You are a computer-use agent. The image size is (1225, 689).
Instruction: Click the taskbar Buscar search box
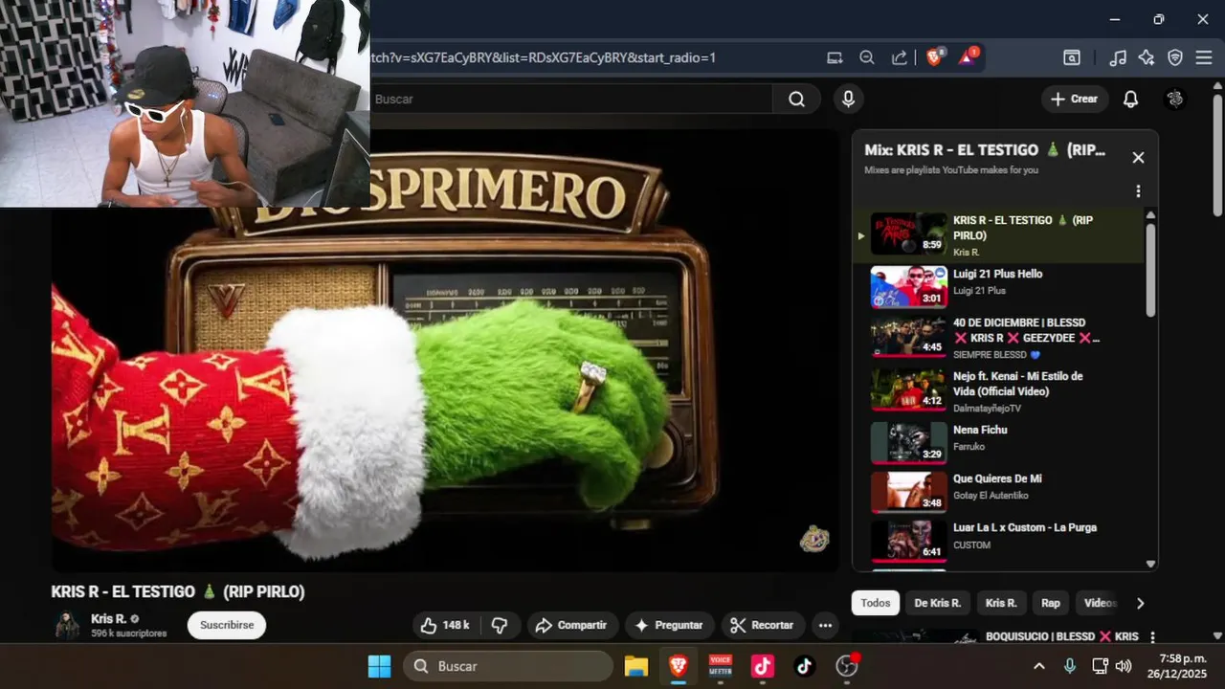(x=508, y=666)
